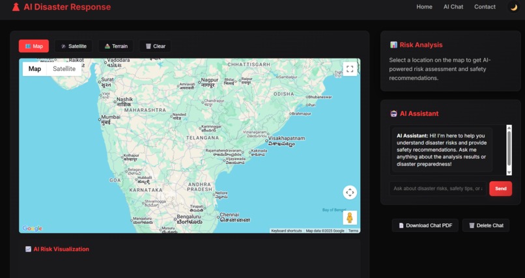Download the chat as PDF
The width and height of the screenshot is (525, 278).
pos(425,225)
